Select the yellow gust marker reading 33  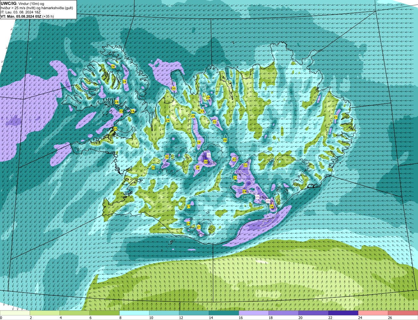pos(202,111)
